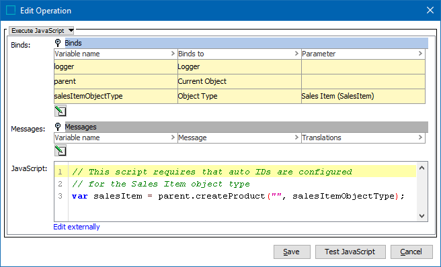Click the pin icon beside Binds header

[58, 43]
